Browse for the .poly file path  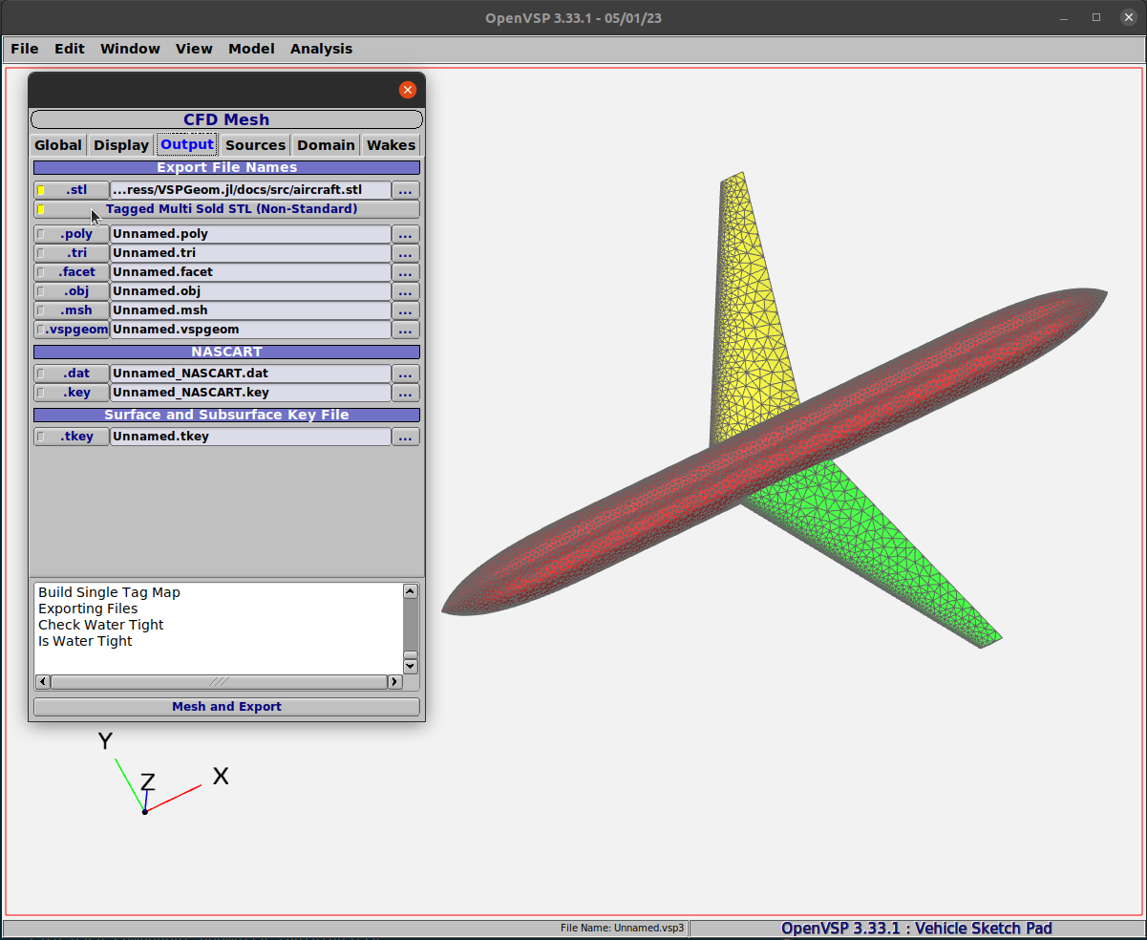tap(405, 234)
